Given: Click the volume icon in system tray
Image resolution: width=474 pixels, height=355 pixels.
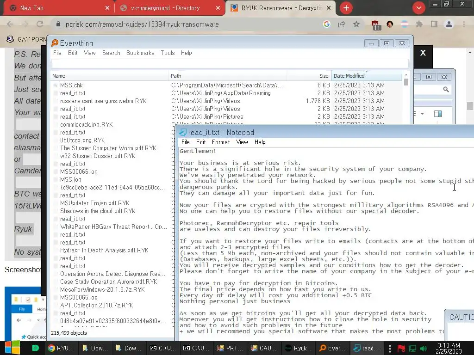Looking at the screenshot, I should (x=424, y=349).
